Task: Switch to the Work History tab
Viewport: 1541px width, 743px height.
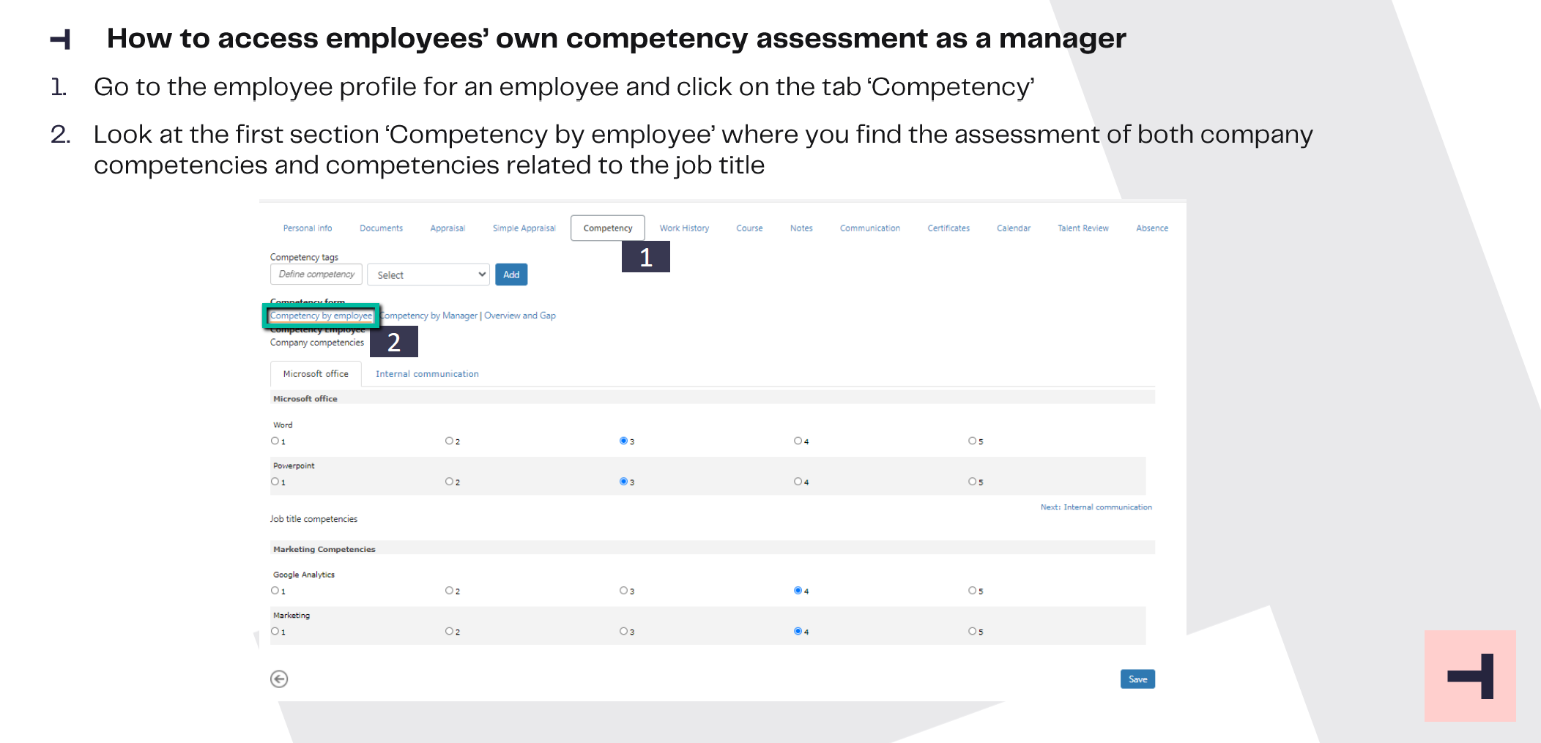Action: 684,228
